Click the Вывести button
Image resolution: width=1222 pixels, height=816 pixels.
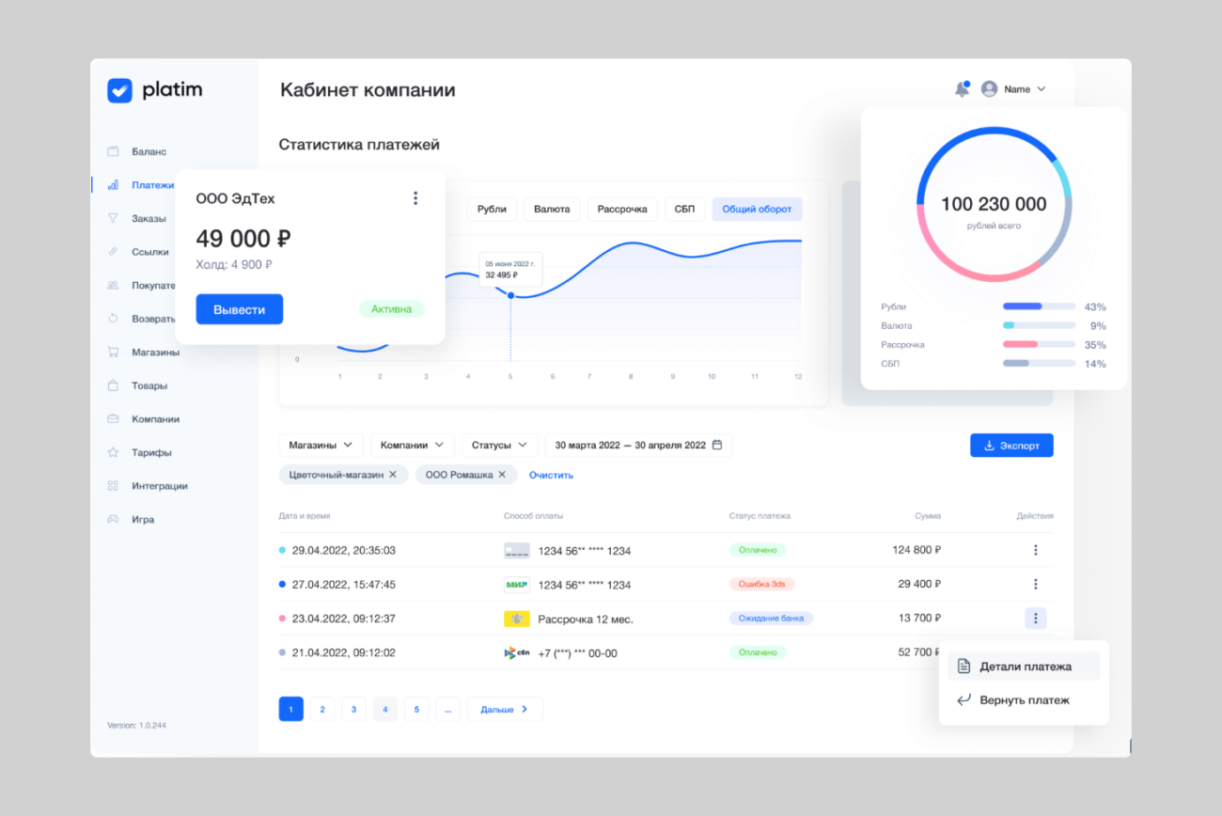click(239, 309)
